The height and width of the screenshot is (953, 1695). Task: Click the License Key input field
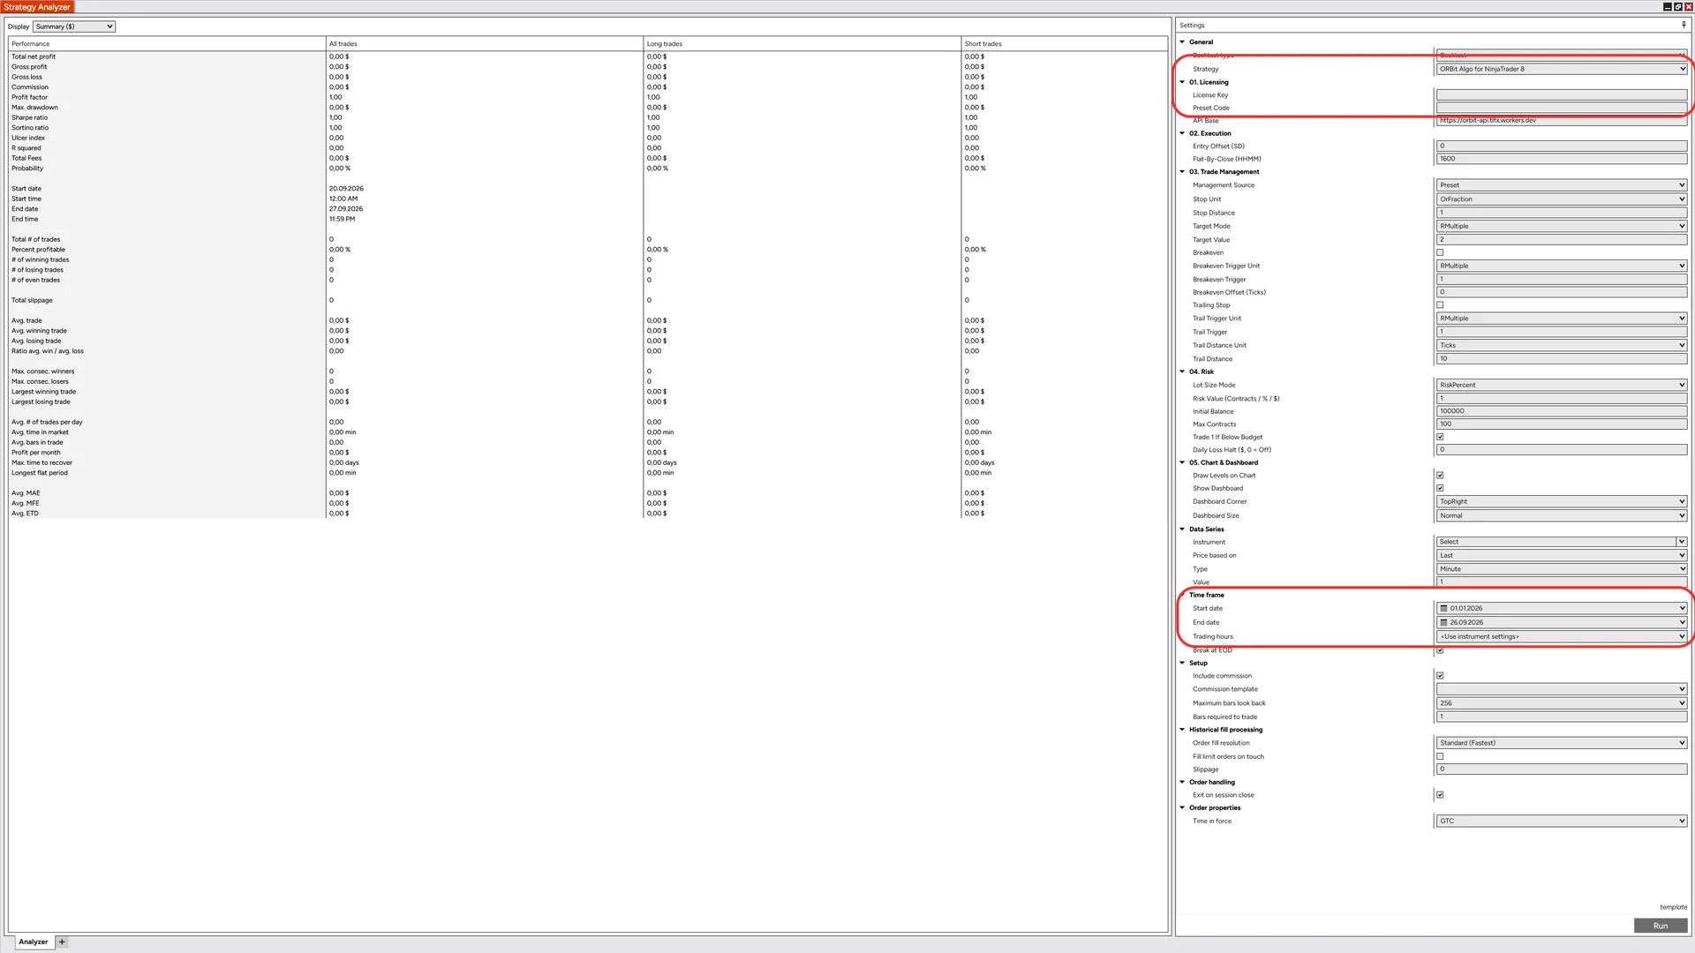click(1562, 94)
